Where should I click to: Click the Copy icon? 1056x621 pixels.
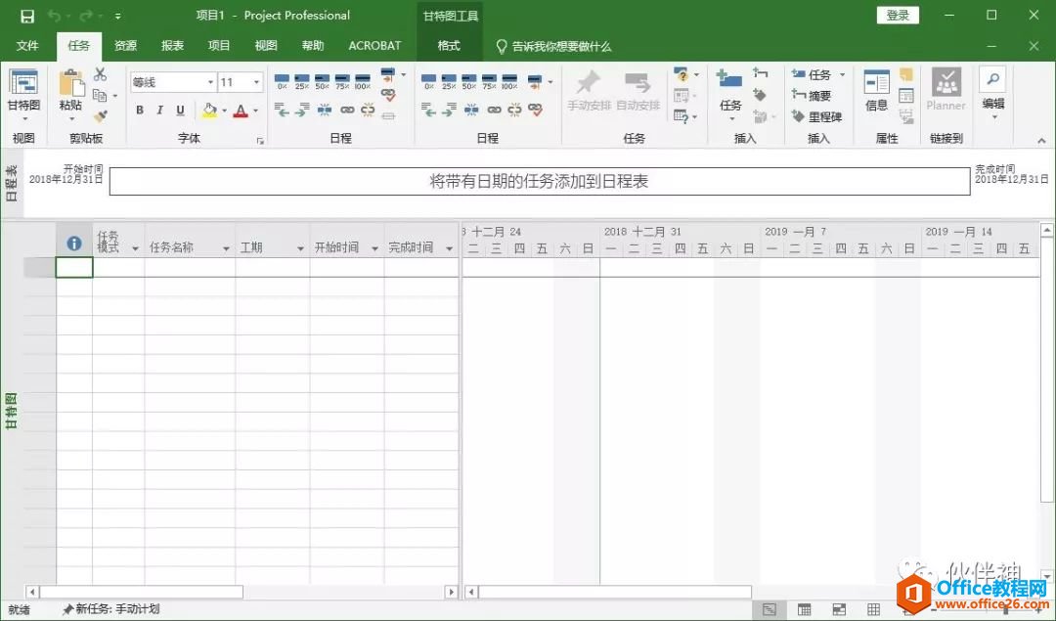coord(100,96)
